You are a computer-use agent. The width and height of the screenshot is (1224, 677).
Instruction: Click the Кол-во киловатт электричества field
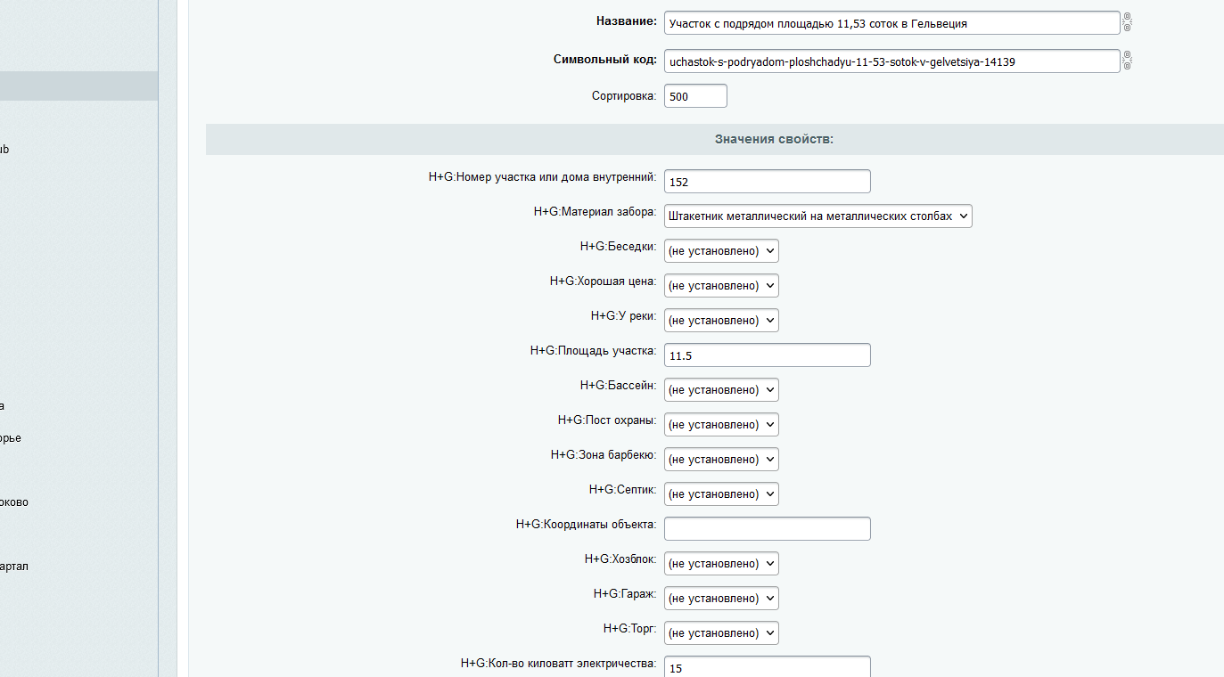point(767,667)
